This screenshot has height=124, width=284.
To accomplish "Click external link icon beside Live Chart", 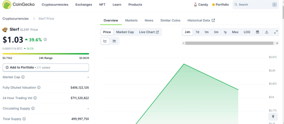I will [x=157, y=32].
